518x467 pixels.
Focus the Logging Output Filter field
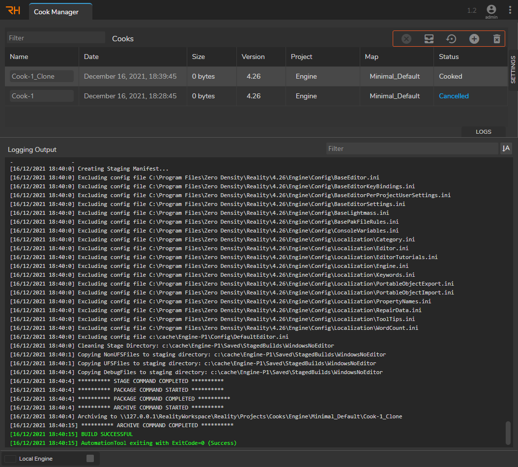(x=412, y=148)
